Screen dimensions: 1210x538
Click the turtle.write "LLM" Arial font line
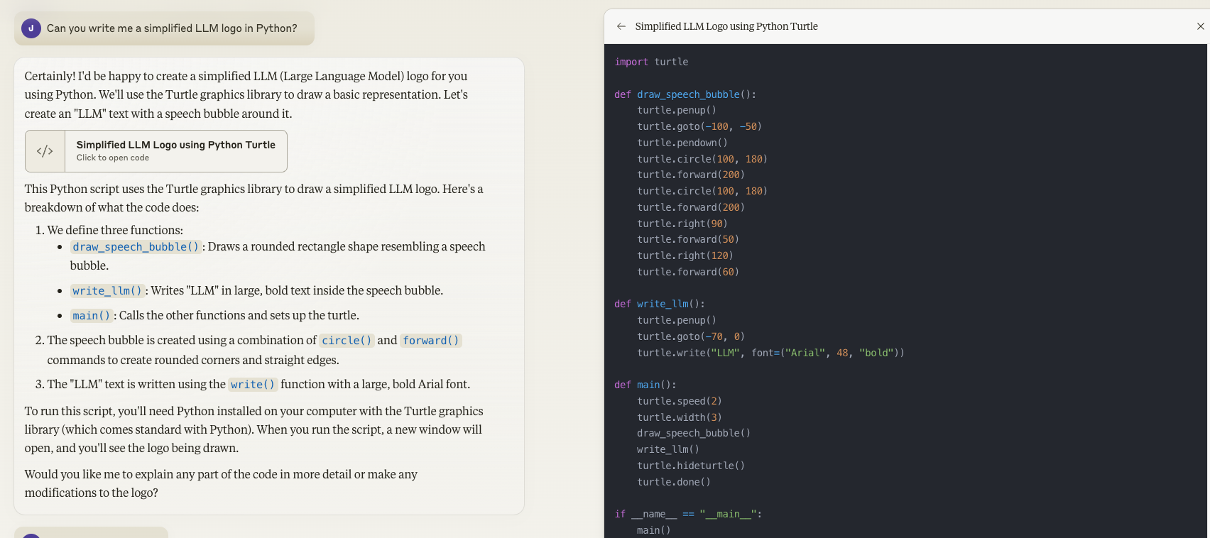point(770,353)
